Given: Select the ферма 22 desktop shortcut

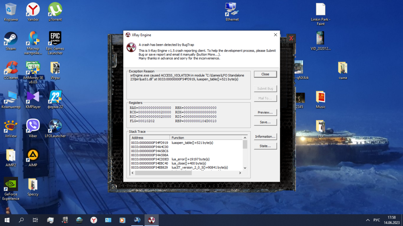Looking at the screenshot, I should click(55, 100).
